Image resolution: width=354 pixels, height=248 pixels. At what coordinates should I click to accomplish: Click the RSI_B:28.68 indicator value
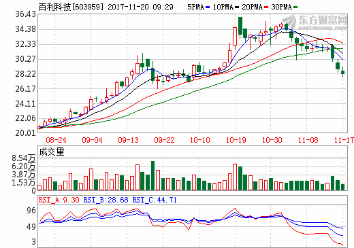pos(106,200)
